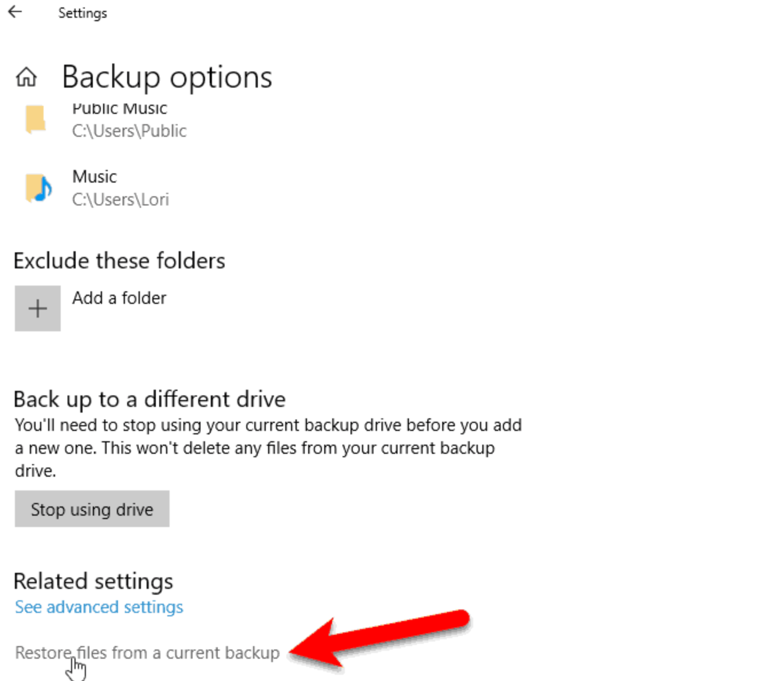Viewport: 779px width, 681px height.
Task: Click the Backup options page heading
Action: tap(167, 77)
